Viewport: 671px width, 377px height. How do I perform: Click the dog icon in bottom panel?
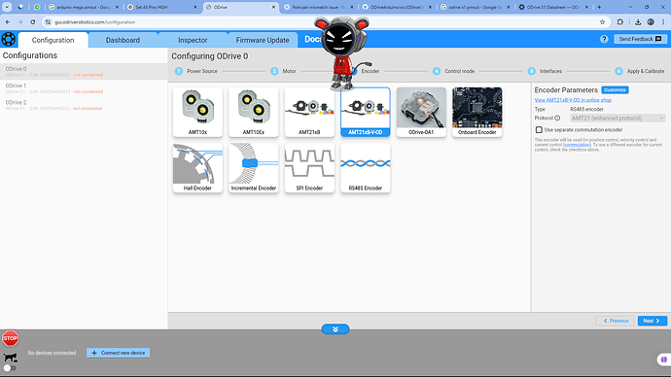11,357
